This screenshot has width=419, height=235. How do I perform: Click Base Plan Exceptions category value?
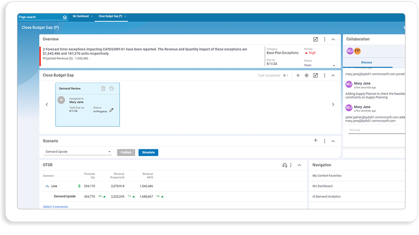pyautogui.click(x=282, y=53)
